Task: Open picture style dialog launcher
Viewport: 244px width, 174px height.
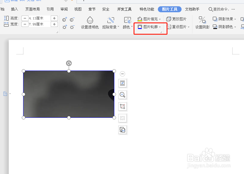Action: pyautogui.click(x=161, y=32)
